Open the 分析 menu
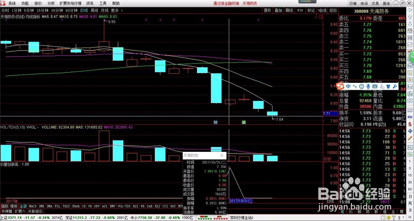Viewport: 414px width, 221px height. tap(51, 3)
